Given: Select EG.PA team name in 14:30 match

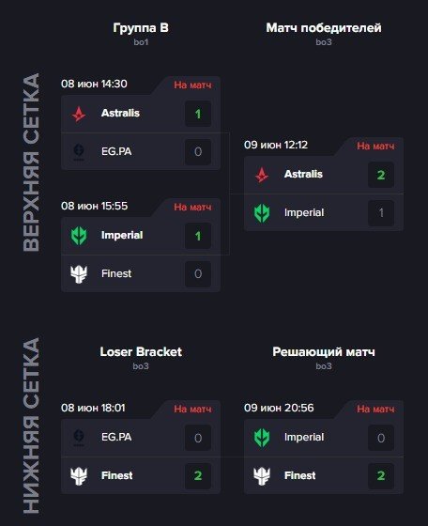Looking at the screenshot, I should [116, 151].
